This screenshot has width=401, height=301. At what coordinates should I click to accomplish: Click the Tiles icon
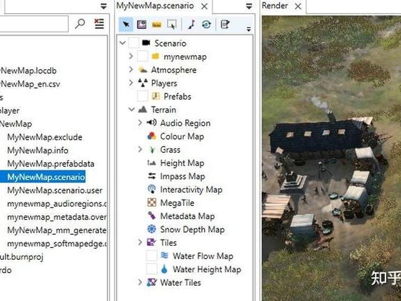(x=151, y=242)
